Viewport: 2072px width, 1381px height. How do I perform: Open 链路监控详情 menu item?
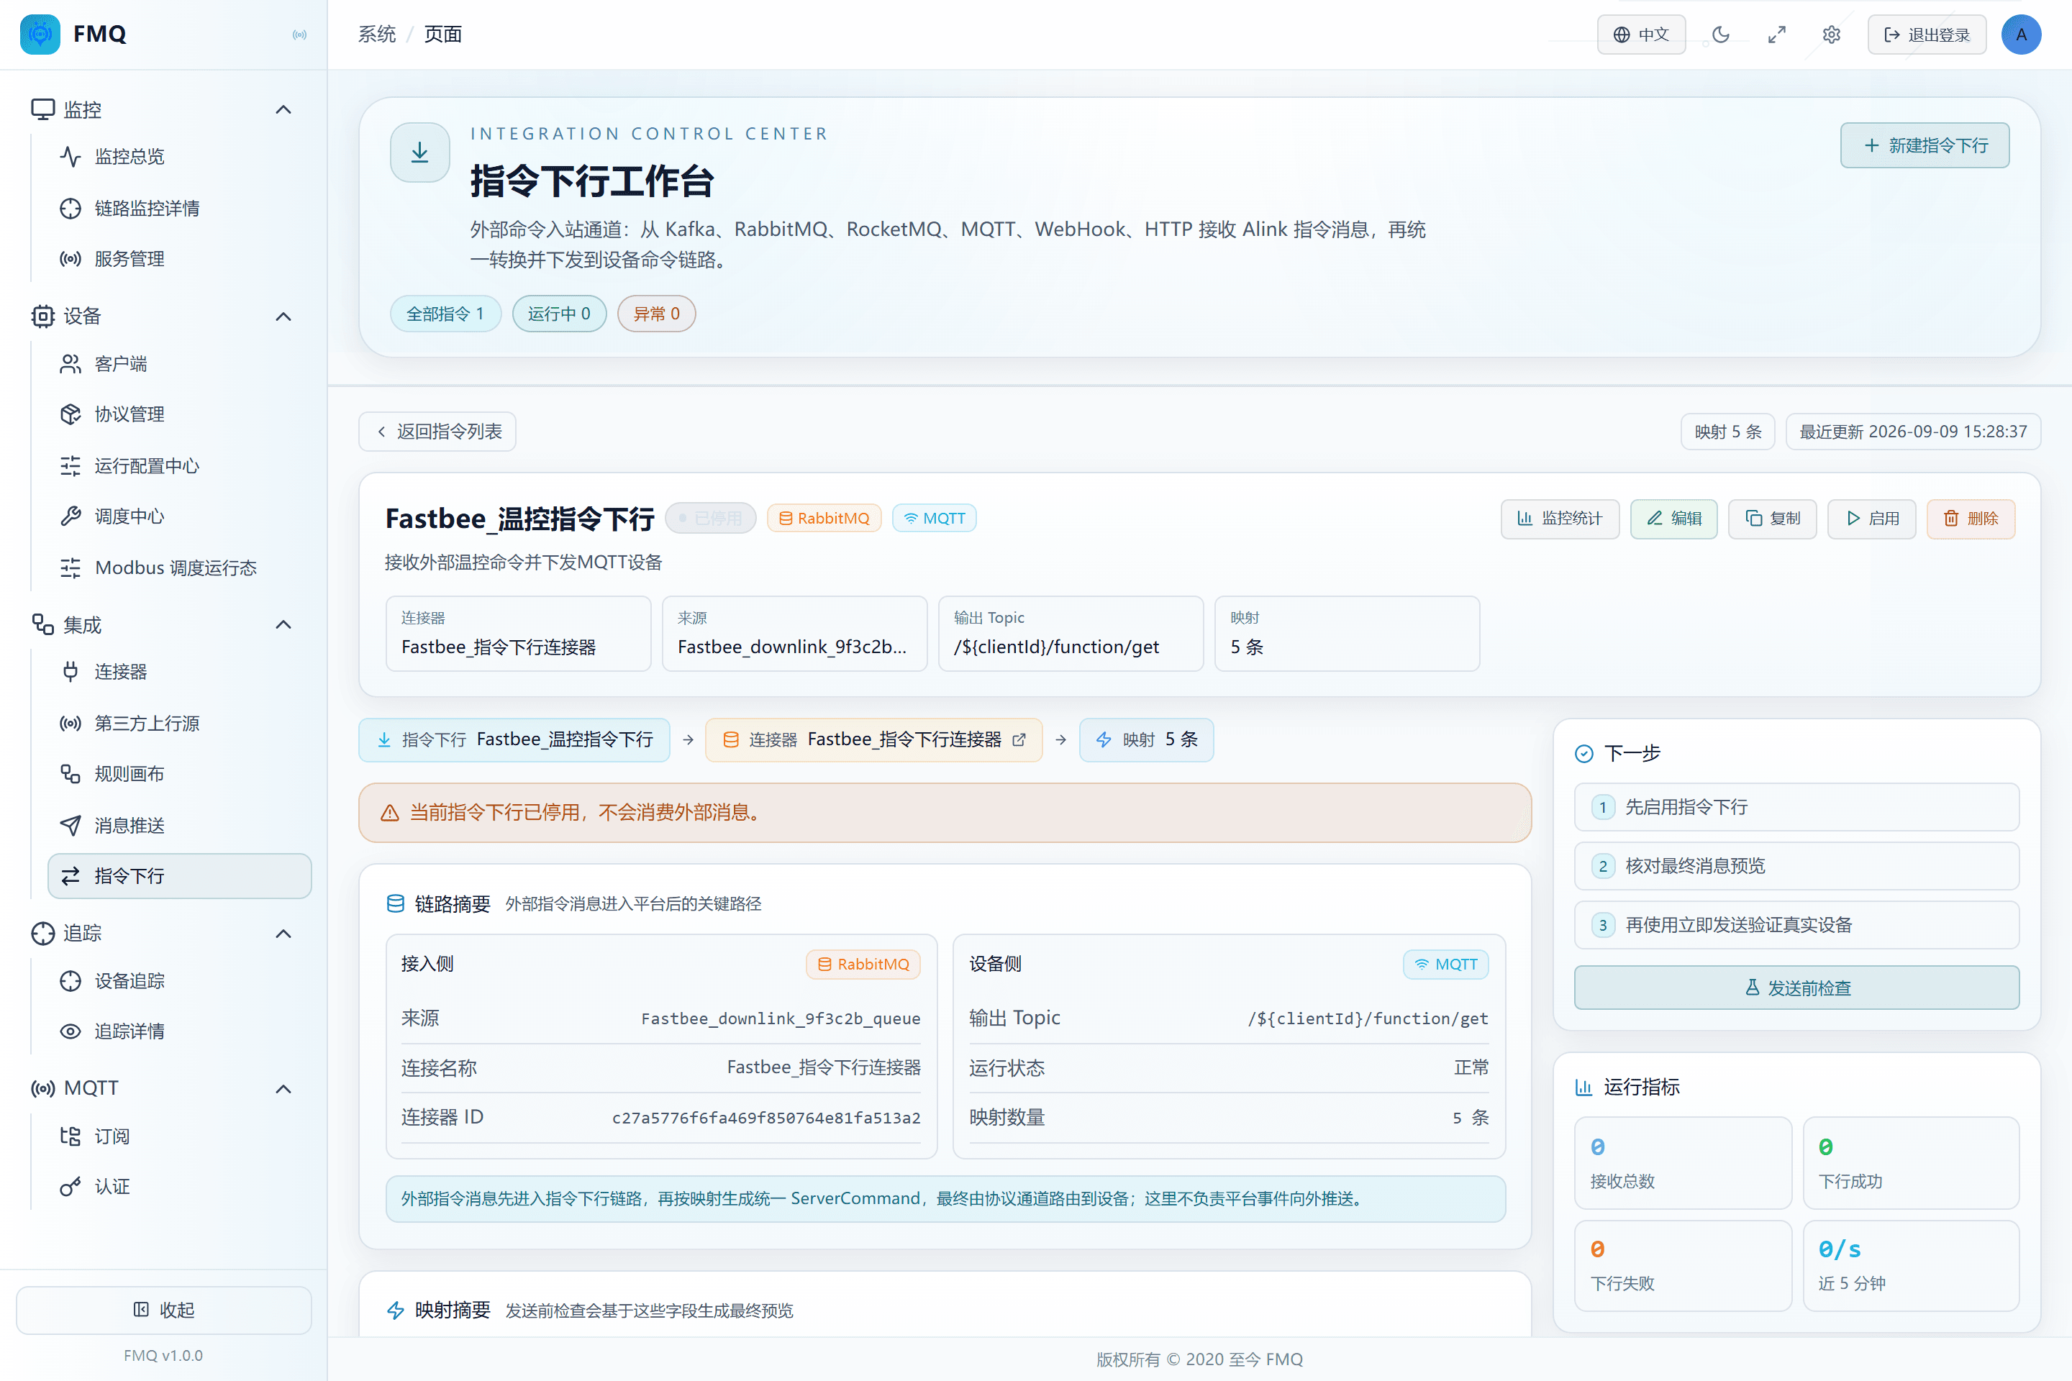coord(180,208)
